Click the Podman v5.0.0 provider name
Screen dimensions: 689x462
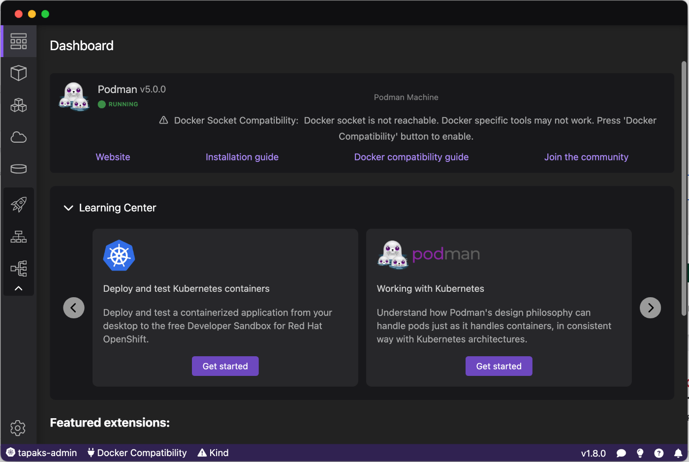tap(132, 90)
